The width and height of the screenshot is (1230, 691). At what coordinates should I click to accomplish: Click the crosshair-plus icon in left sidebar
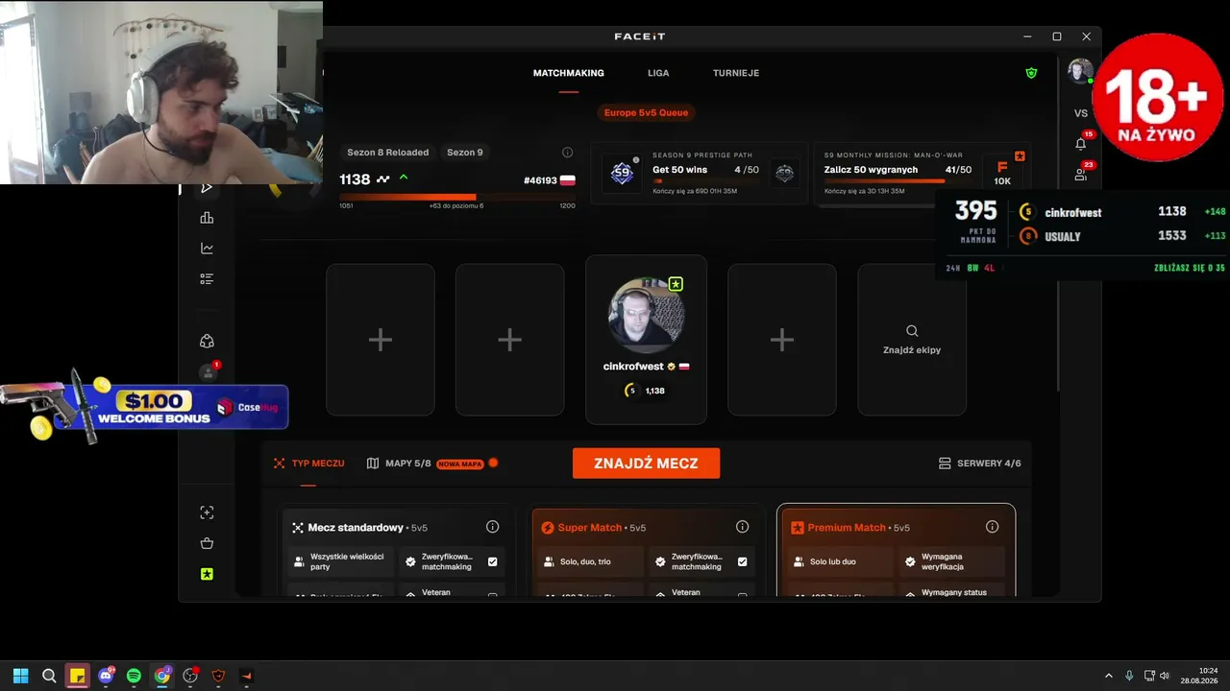(x=207, y=512)
